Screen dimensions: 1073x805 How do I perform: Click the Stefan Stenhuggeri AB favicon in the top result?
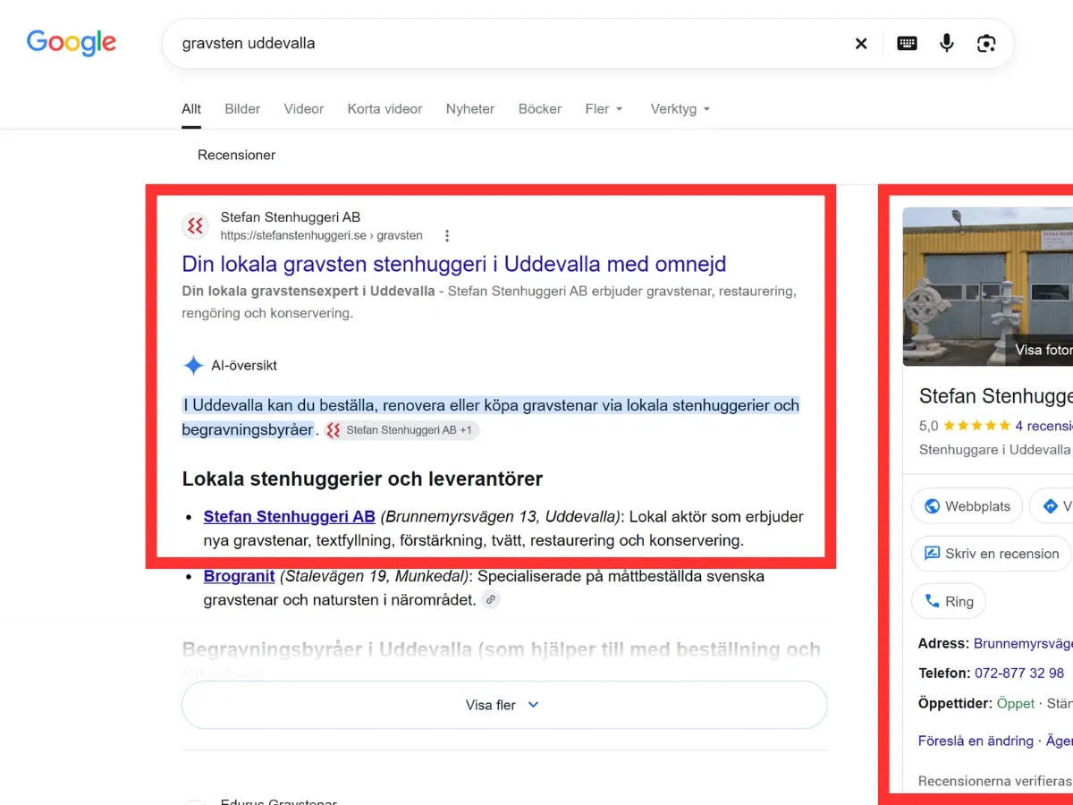pyautogui.click(x=195, y=226)
